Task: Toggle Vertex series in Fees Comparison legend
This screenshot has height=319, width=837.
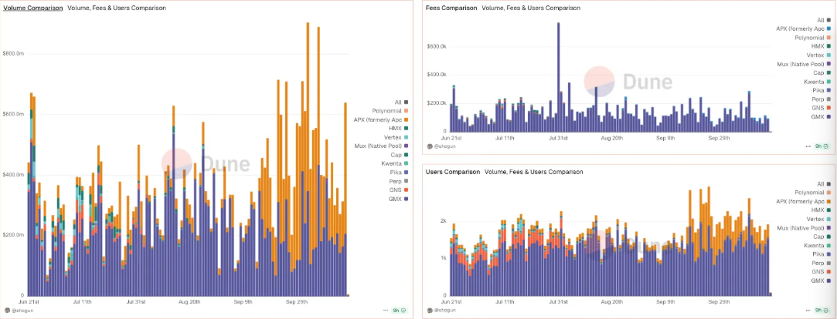Action: click(815, 55)
